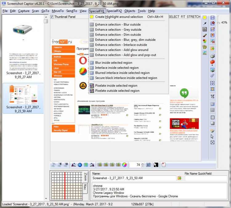
Task: Choose Create Highlight around selection
Action: click(129, 17)
